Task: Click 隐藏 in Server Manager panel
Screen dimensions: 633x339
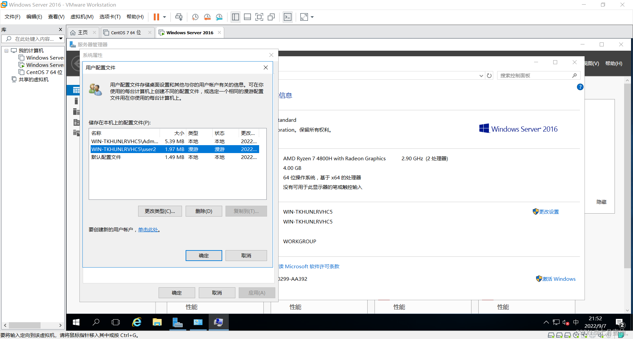Action: point(601,202)
